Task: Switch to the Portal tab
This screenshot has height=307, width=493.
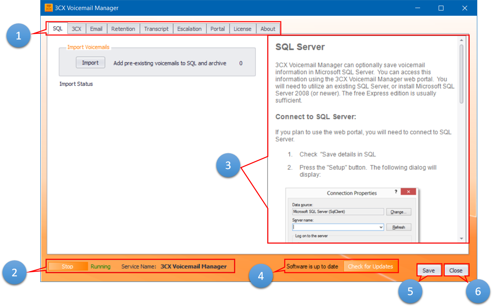Action: coord(217,28)
